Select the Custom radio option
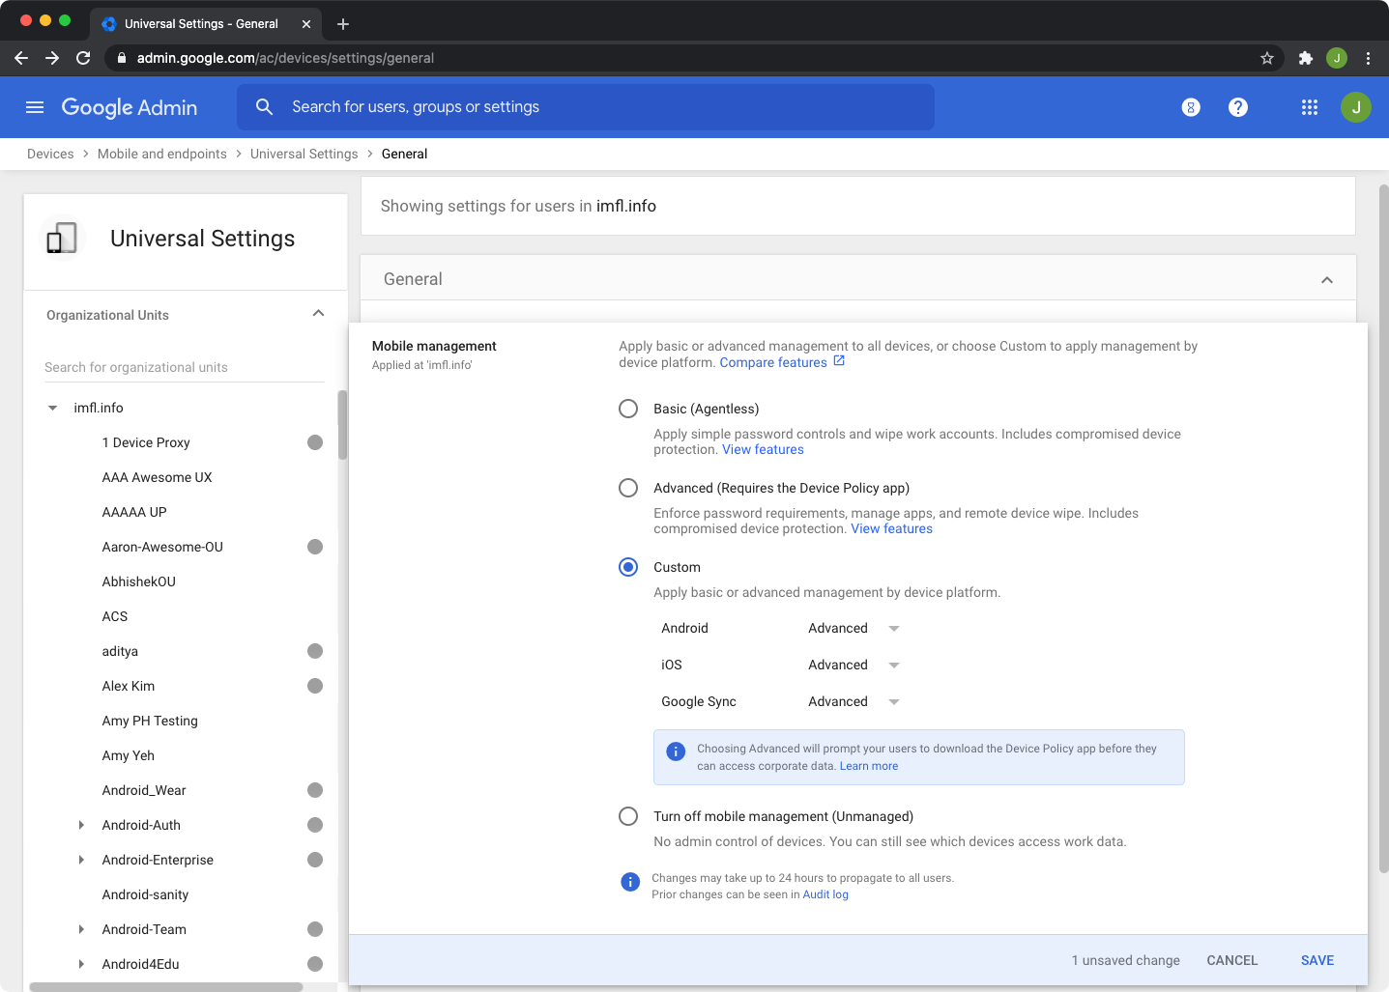Image resolution: width=1389 pixels, height=992 pixels. 628,567
